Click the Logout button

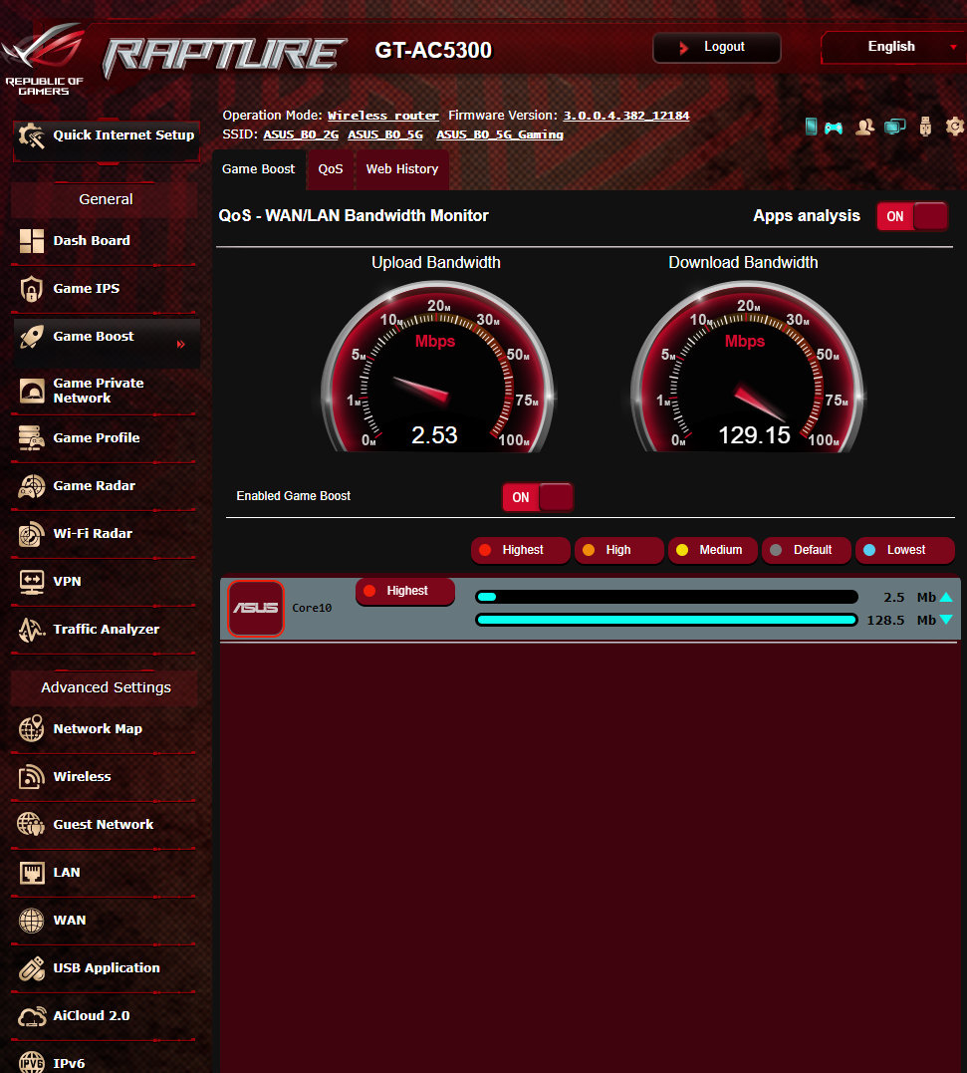[x=717, y=47]
